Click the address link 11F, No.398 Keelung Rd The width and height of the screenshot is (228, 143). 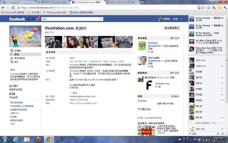coord(97,61)
